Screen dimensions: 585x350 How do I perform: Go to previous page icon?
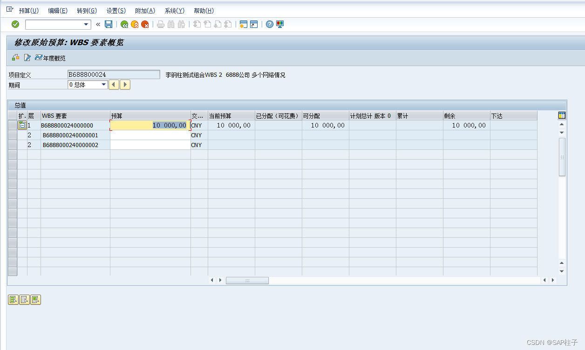click(x=207, y=24)
